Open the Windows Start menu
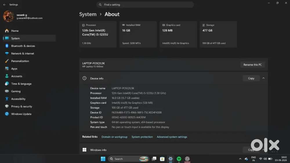This screenshot has width=290, height=163. (103, 159)
